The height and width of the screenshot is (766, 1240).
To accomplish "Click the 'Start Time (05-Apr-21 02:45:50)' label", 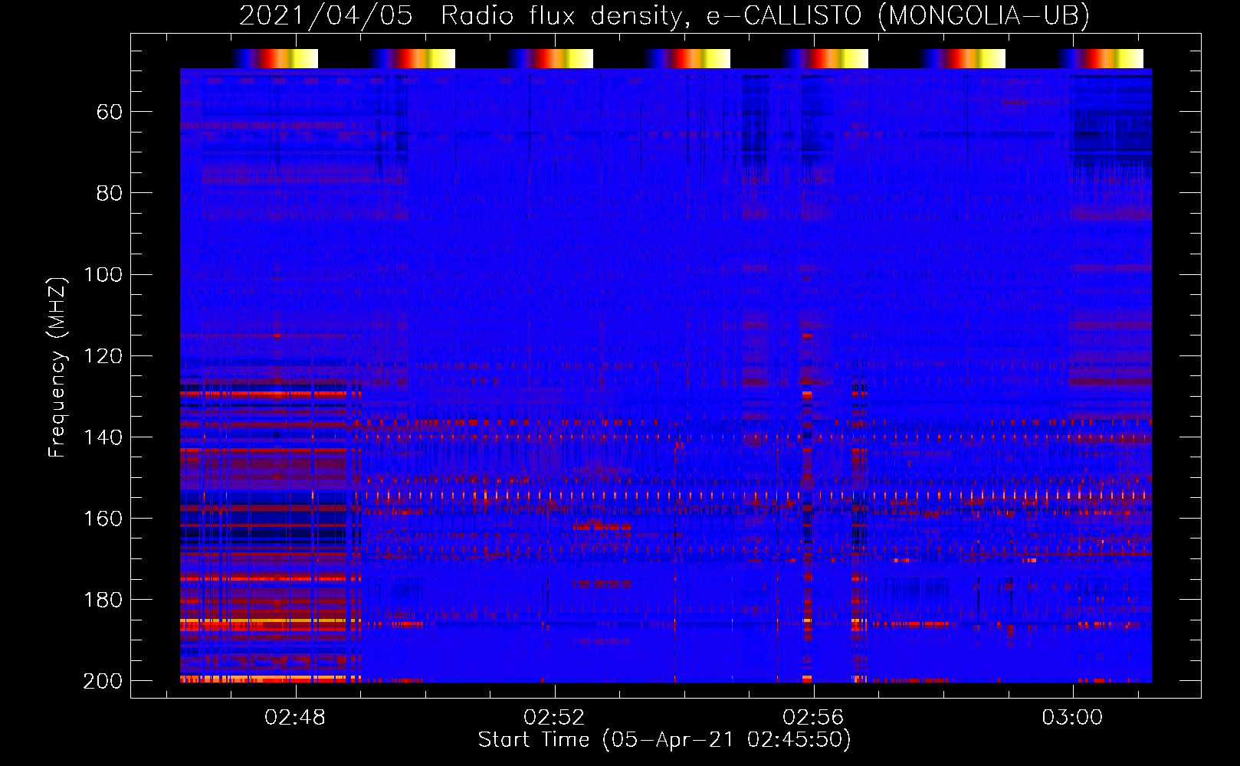I will (x=664, y=740).
